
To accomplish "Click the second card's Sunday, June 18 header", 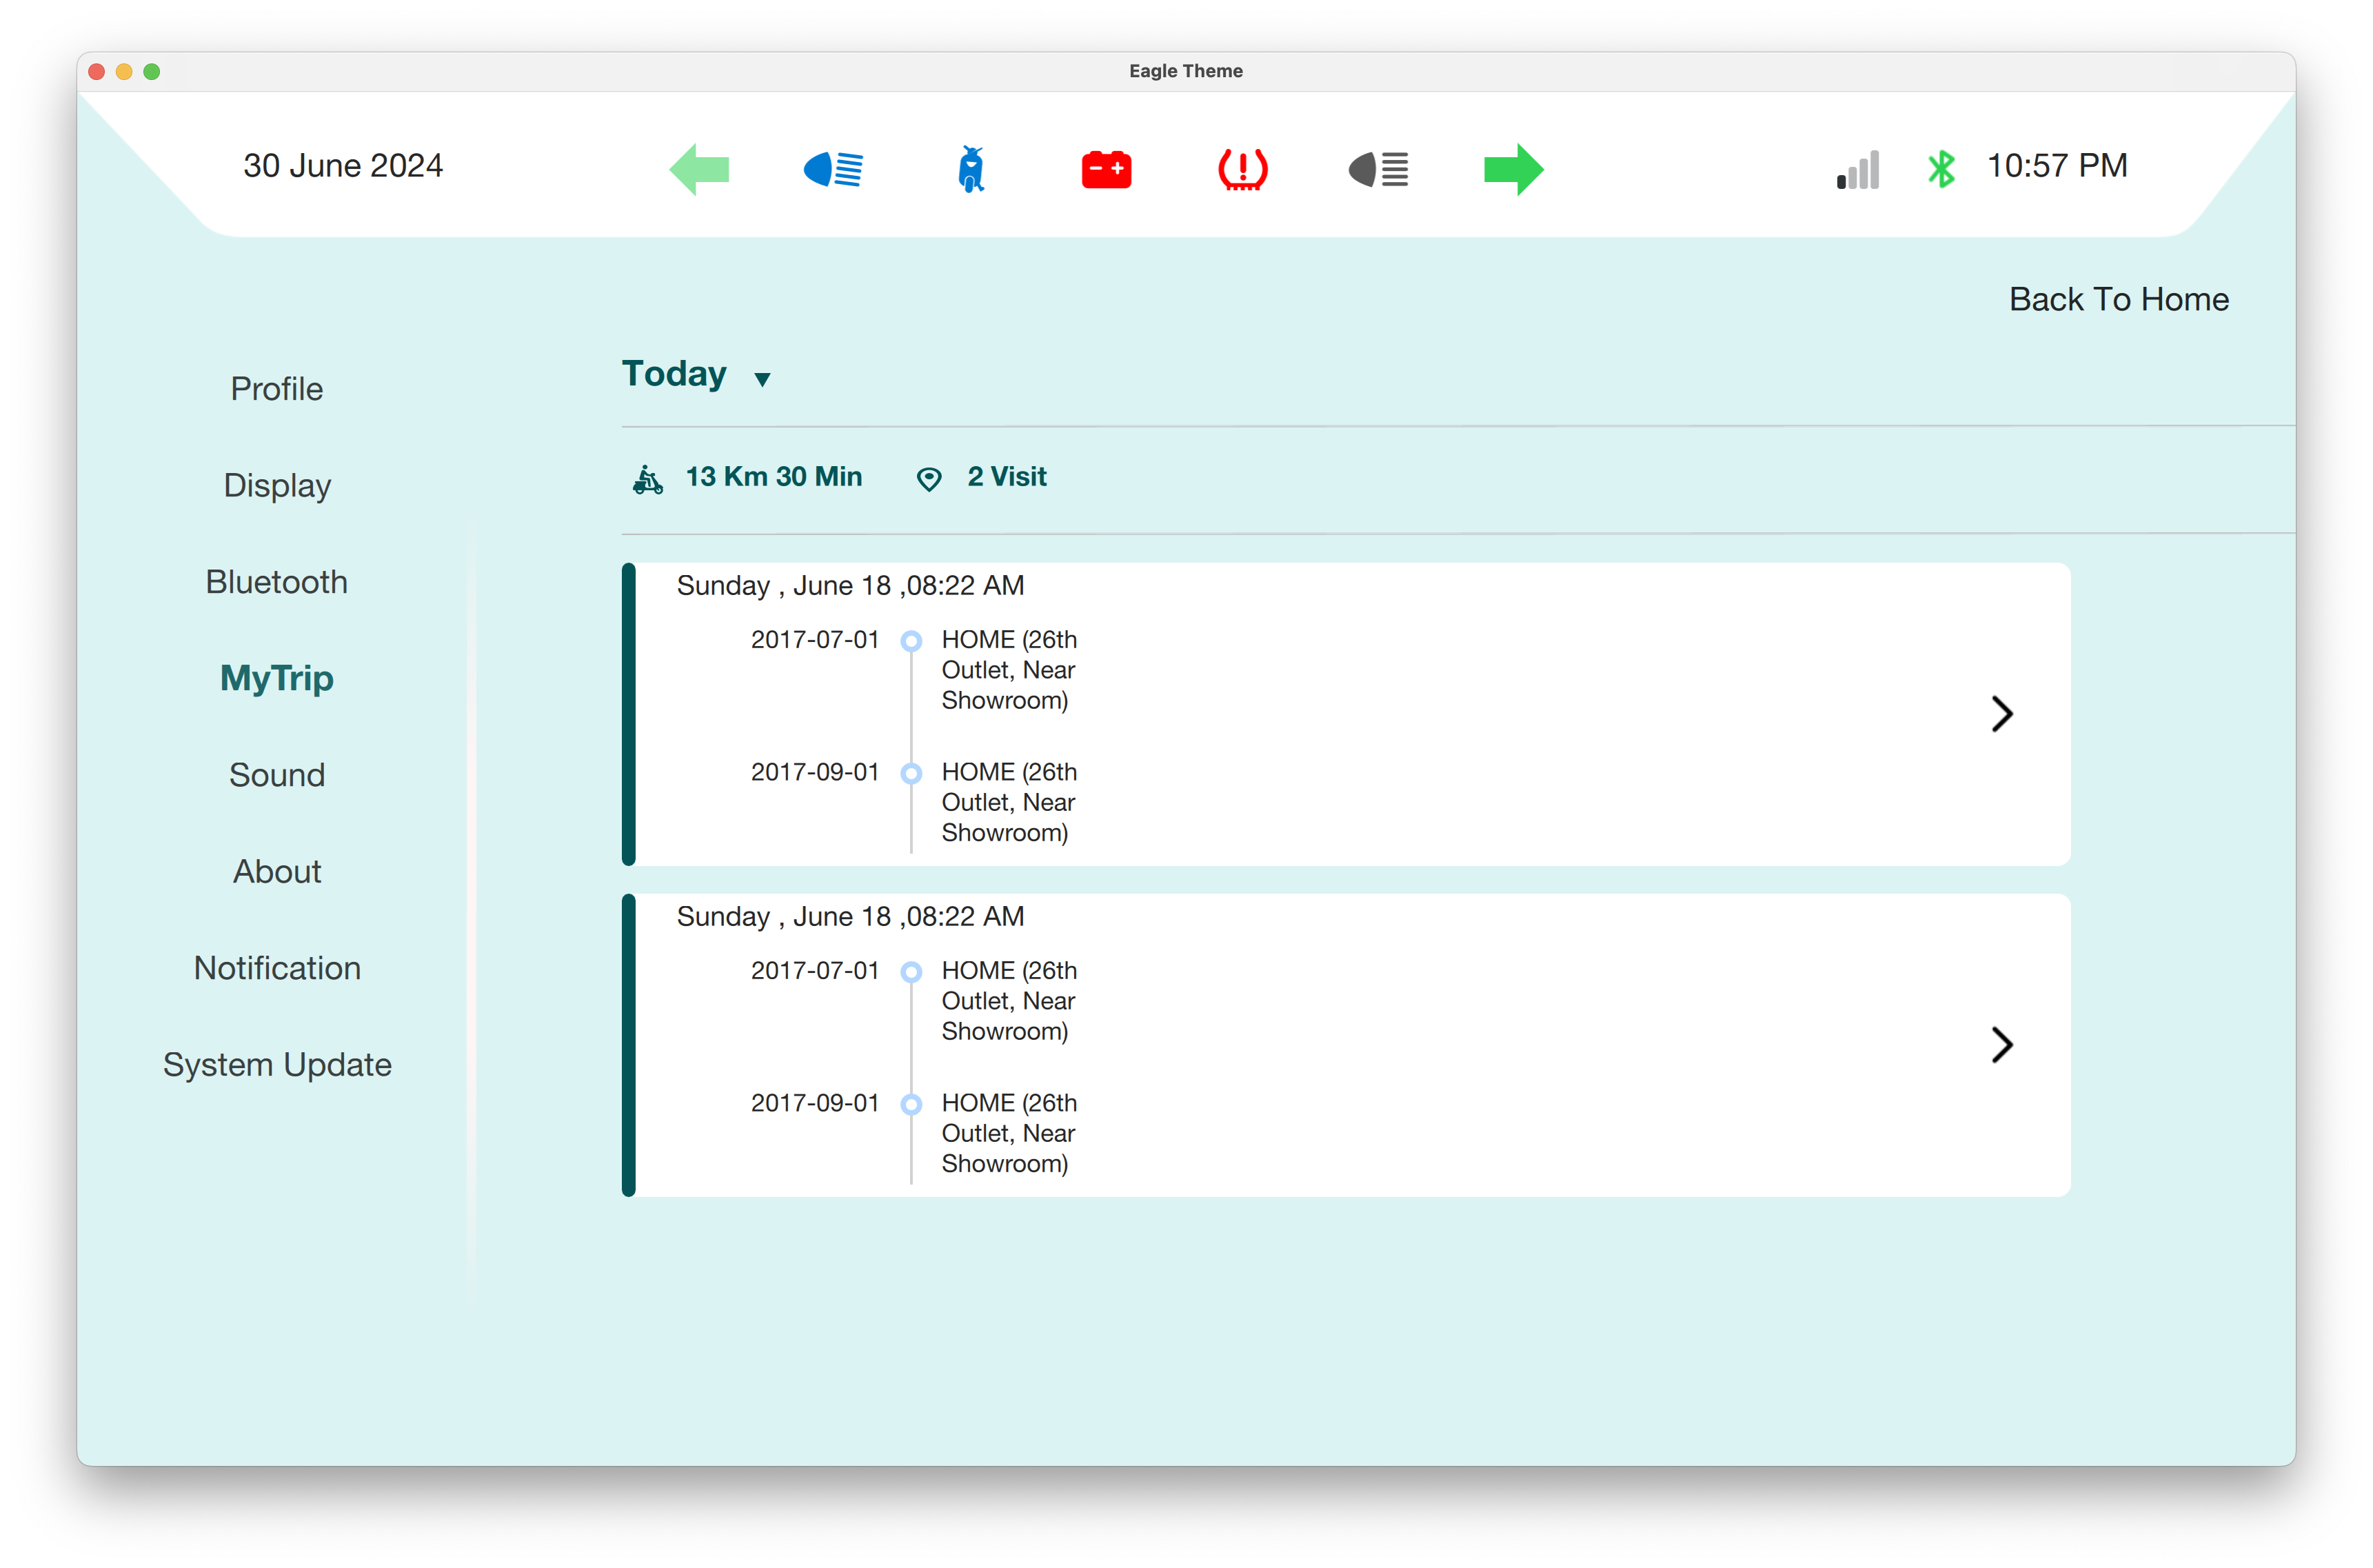I will click(x=851, y=917).
